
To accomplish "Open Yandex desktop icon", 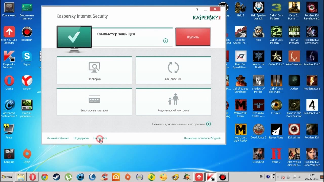I will point(27,83).
